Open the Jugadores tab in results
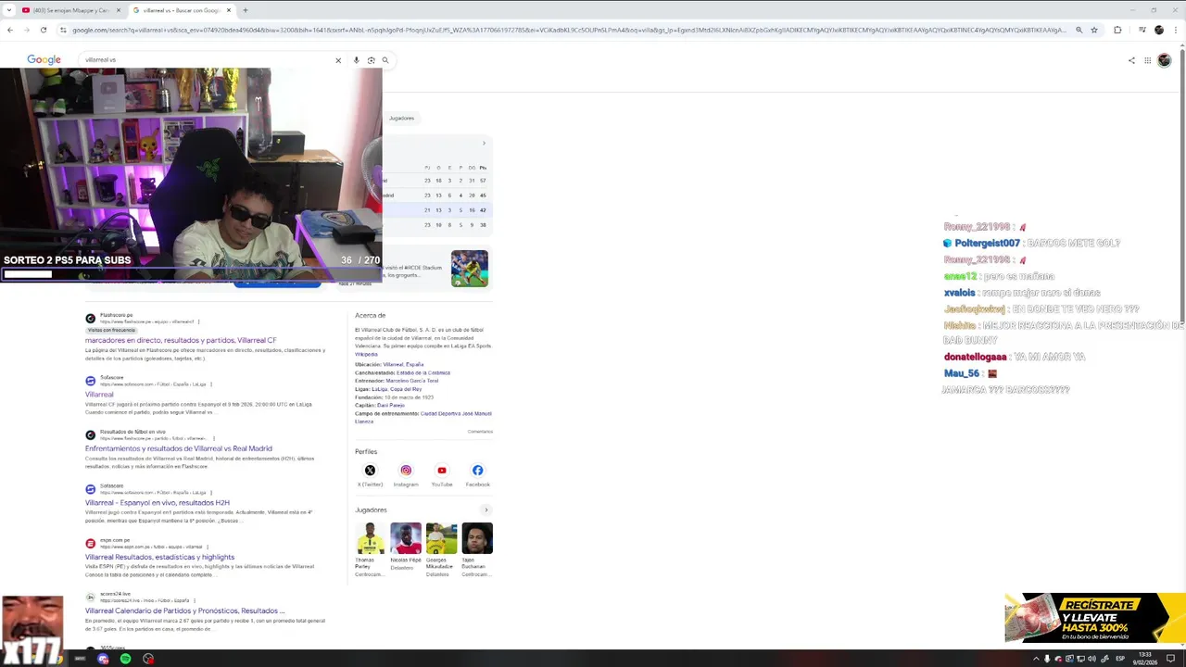The height and width of the screenshot is (667, 1186). pos(401,118)
